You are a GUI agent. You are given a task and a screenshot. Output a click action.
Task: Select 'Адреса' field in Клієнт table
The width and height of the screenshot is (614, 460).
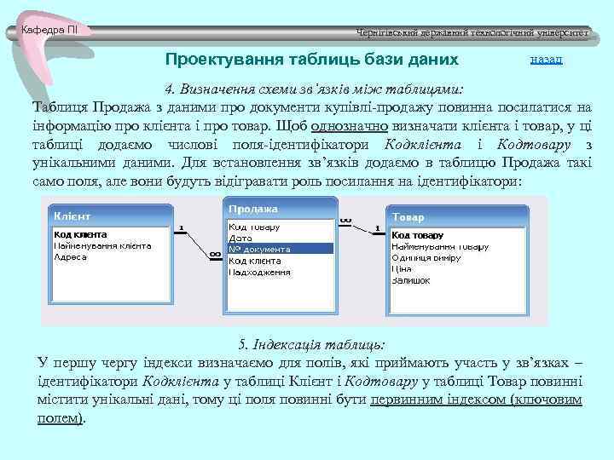click(71, 257)
